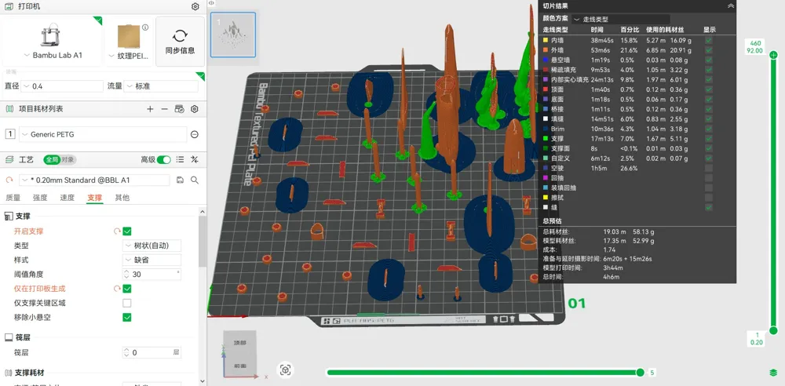Viewport: 785px width, 386px height.
Task: Click the settings panel vertical scrollbar
Action: click(x=203, y=242)
